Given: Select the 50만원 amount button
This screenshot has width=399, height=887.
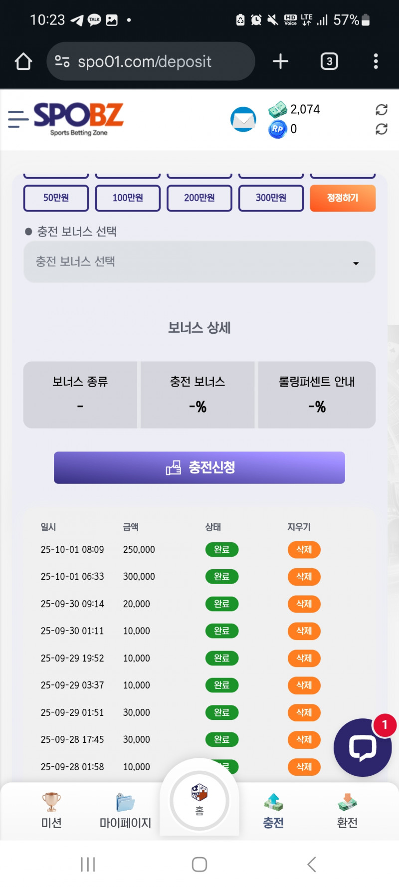Looking at the screenshot, I should [56, 198].
